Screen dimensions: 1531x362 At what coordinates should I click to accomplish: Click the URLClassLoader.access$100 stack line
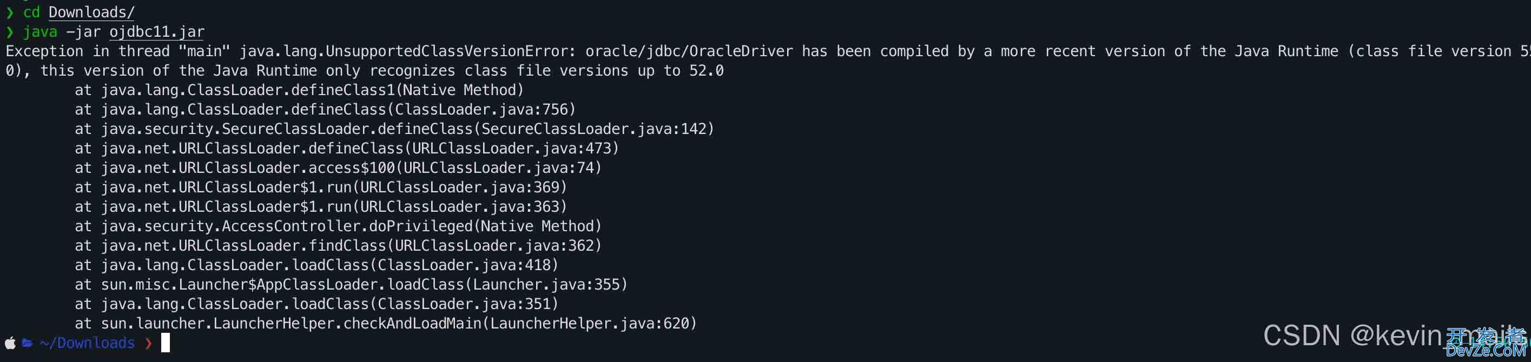pos(338,168)
